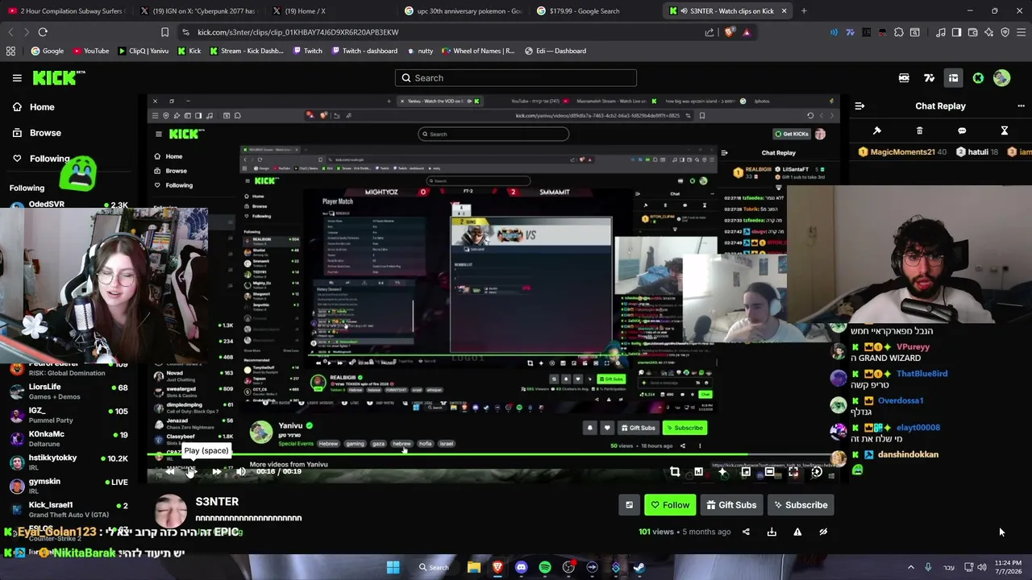Share the clip using the share icon

(746, 532)
